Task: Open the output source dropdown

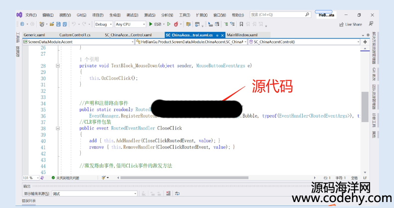Action: (94, 194)
